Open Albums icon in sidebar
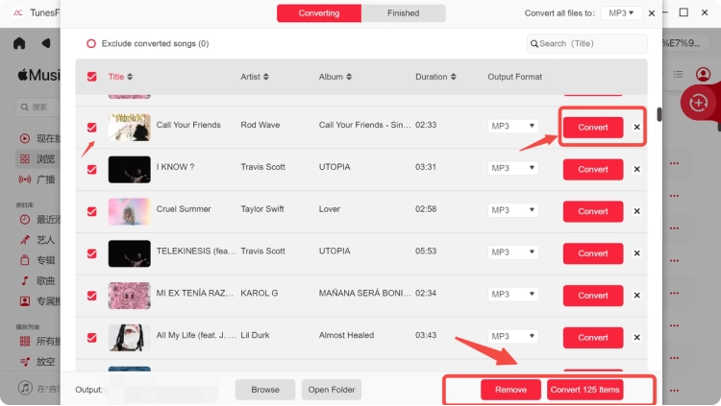The width and height of the screenshot is (721, 406). click(x=25, y=260)
